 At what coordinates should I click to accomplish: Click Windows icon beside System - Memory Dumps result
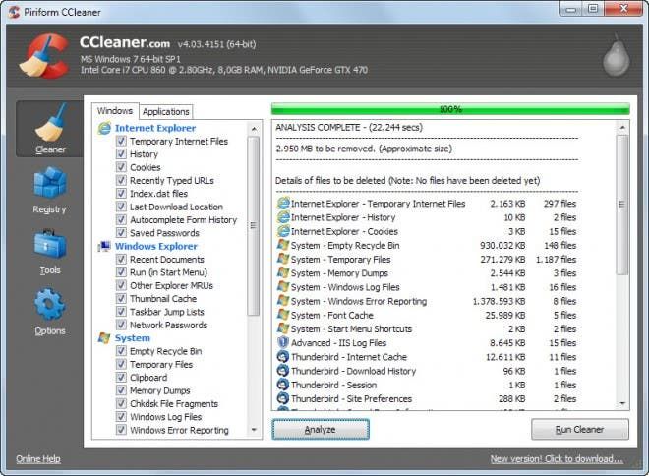(283, 273)
